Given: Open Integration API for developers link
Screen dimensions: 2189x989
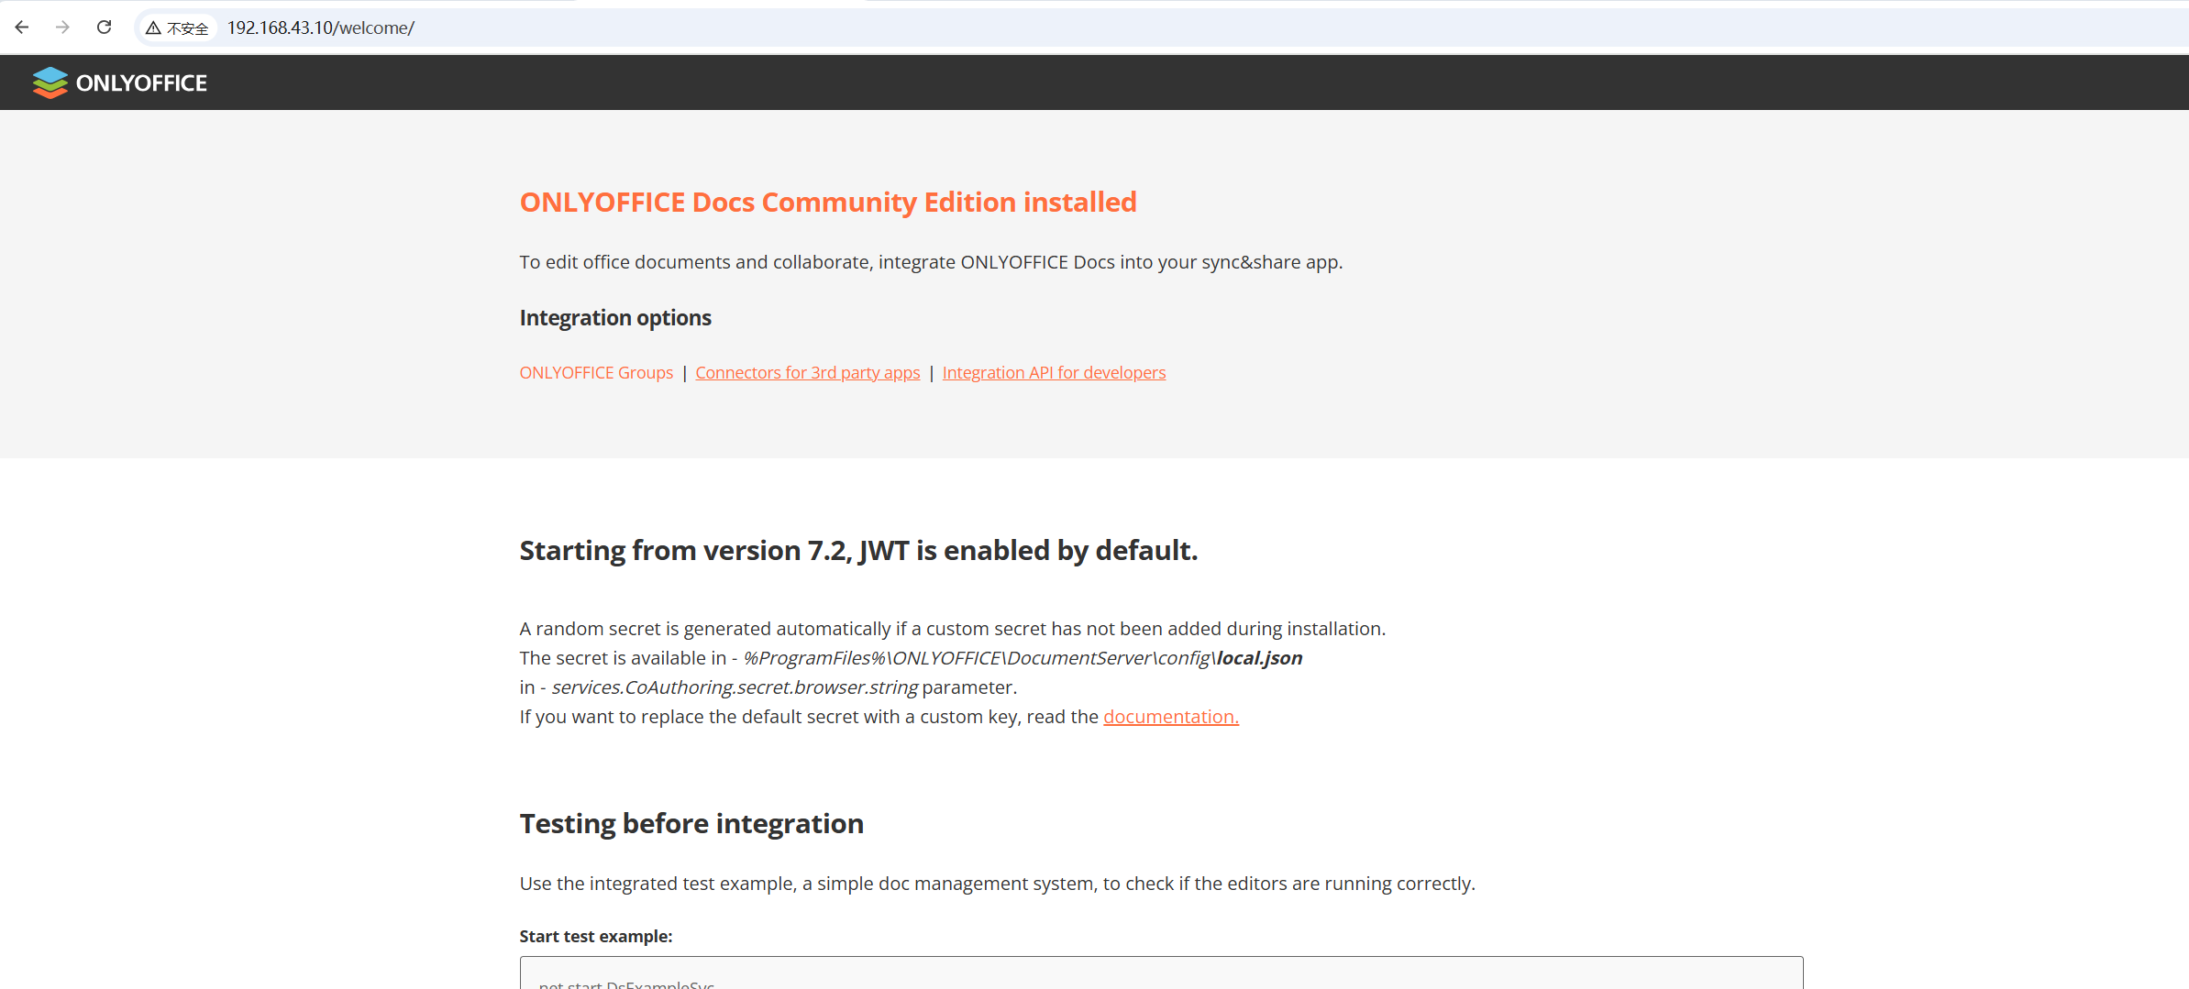Looking at the screenshot, I should click(1054, 373).
